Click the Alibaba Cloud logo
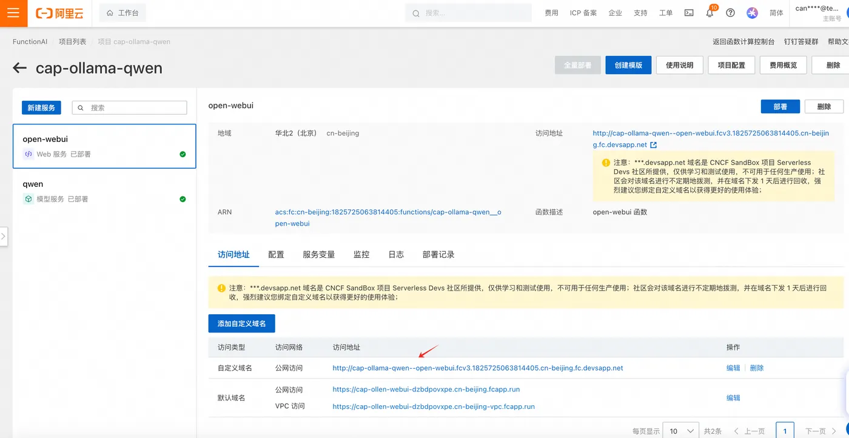This screenshot has height=438, width=849. pos(59,13)
